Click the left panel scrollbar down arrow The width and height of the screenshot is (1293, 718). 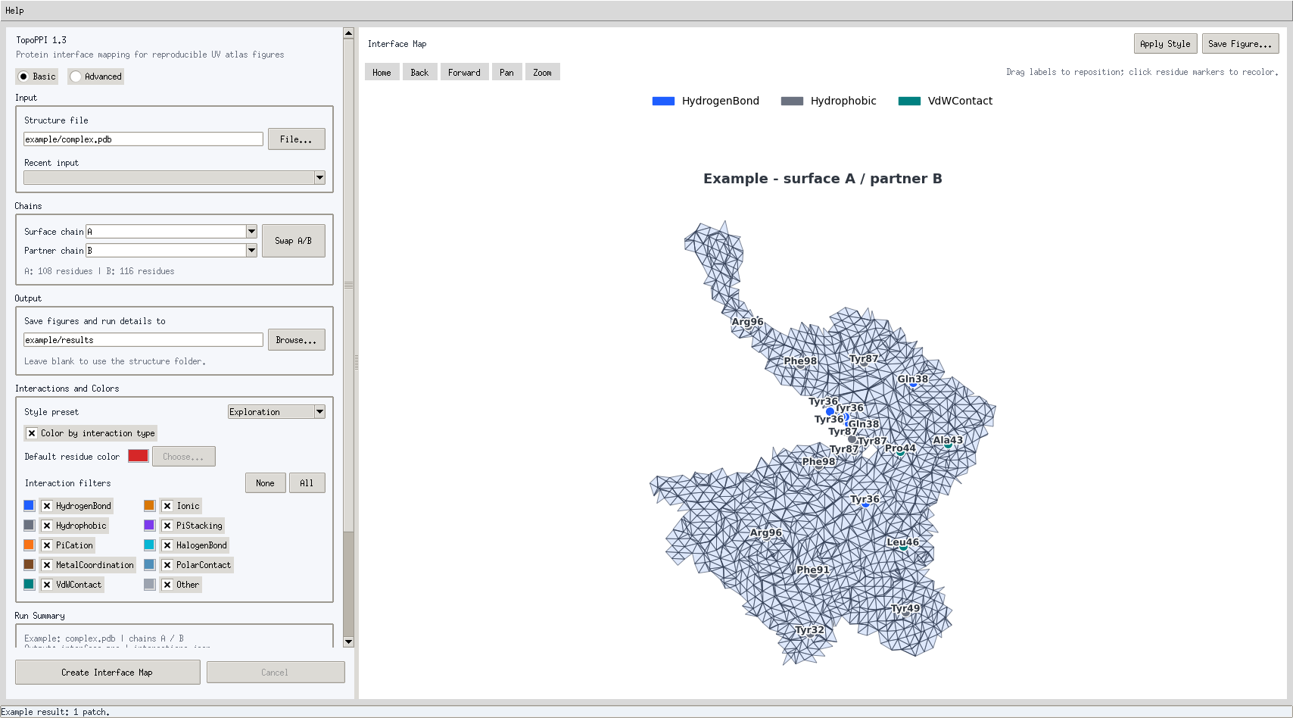348,642
